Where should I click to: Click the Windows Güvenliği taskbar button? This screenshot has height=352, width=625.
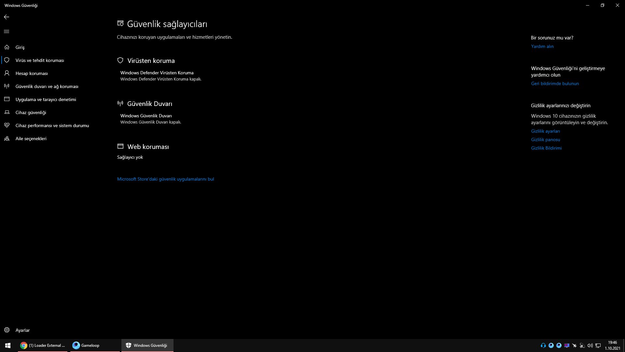click(x=147, y=345)
